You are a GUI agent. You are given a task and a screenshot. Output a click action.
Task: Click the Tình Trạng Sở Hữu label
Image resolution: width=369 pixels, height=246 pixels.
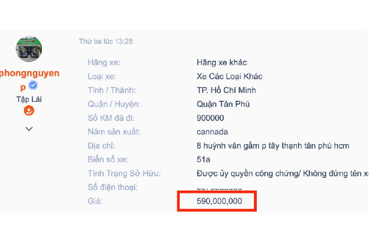(x=124, y=173)
